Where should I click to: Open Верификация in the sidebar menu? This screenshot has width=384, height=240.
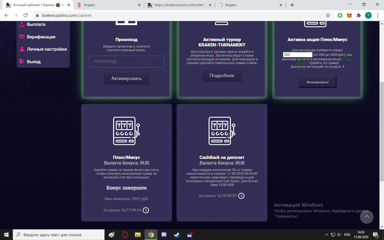[41, 37]
